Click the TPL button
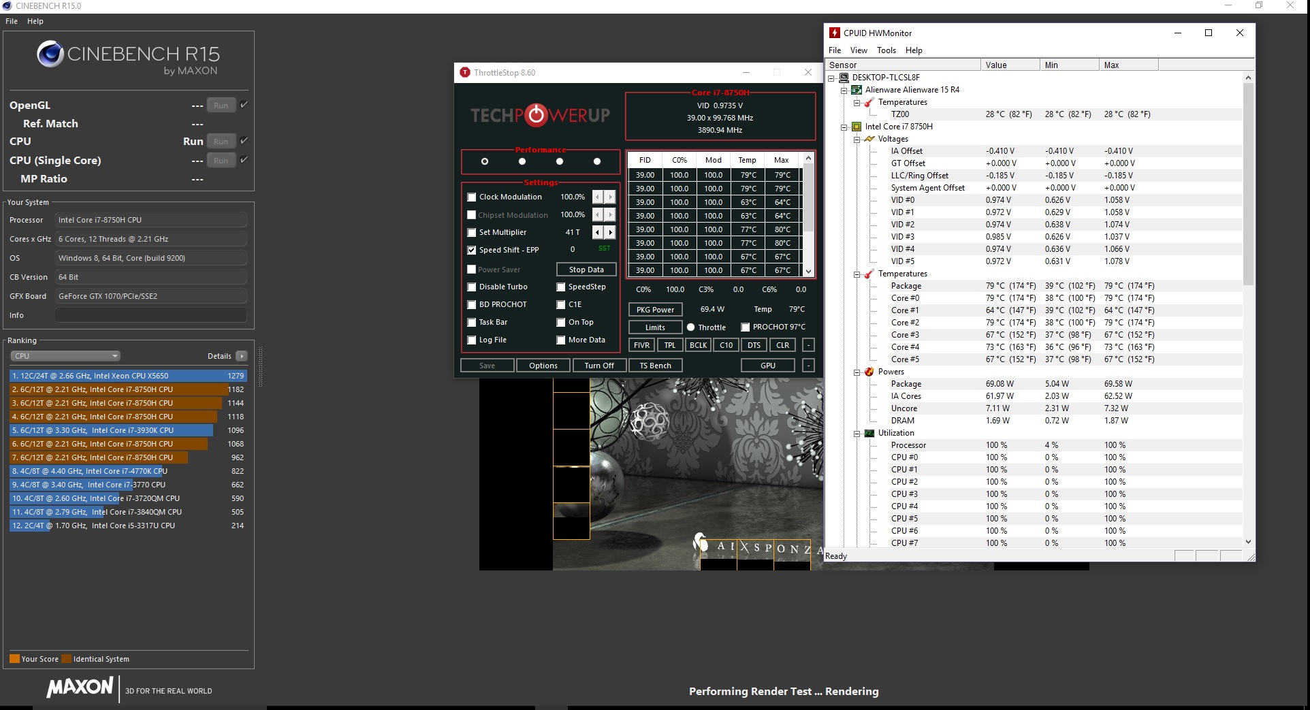Image resolution: width=1310 pixels, height=710 pixels. click(x=670, y=345)
